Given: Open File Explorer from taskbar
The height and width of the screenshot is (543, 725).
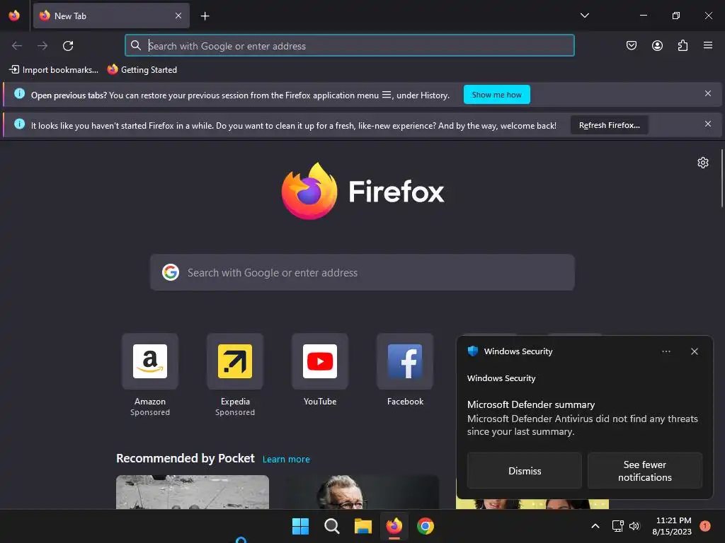Looking at the screenshot, I should [x=363, y=526].
